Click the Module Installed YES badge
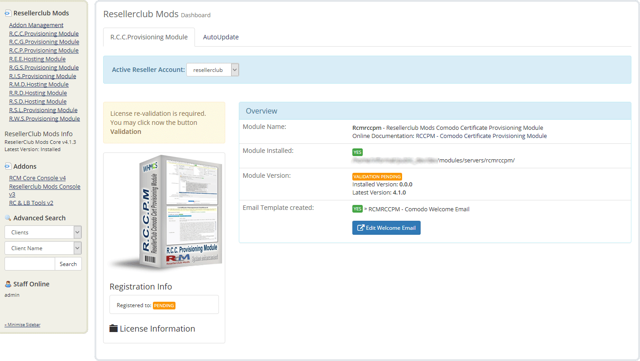The width and height of the screenshot is (640, 361). (357, 152)
